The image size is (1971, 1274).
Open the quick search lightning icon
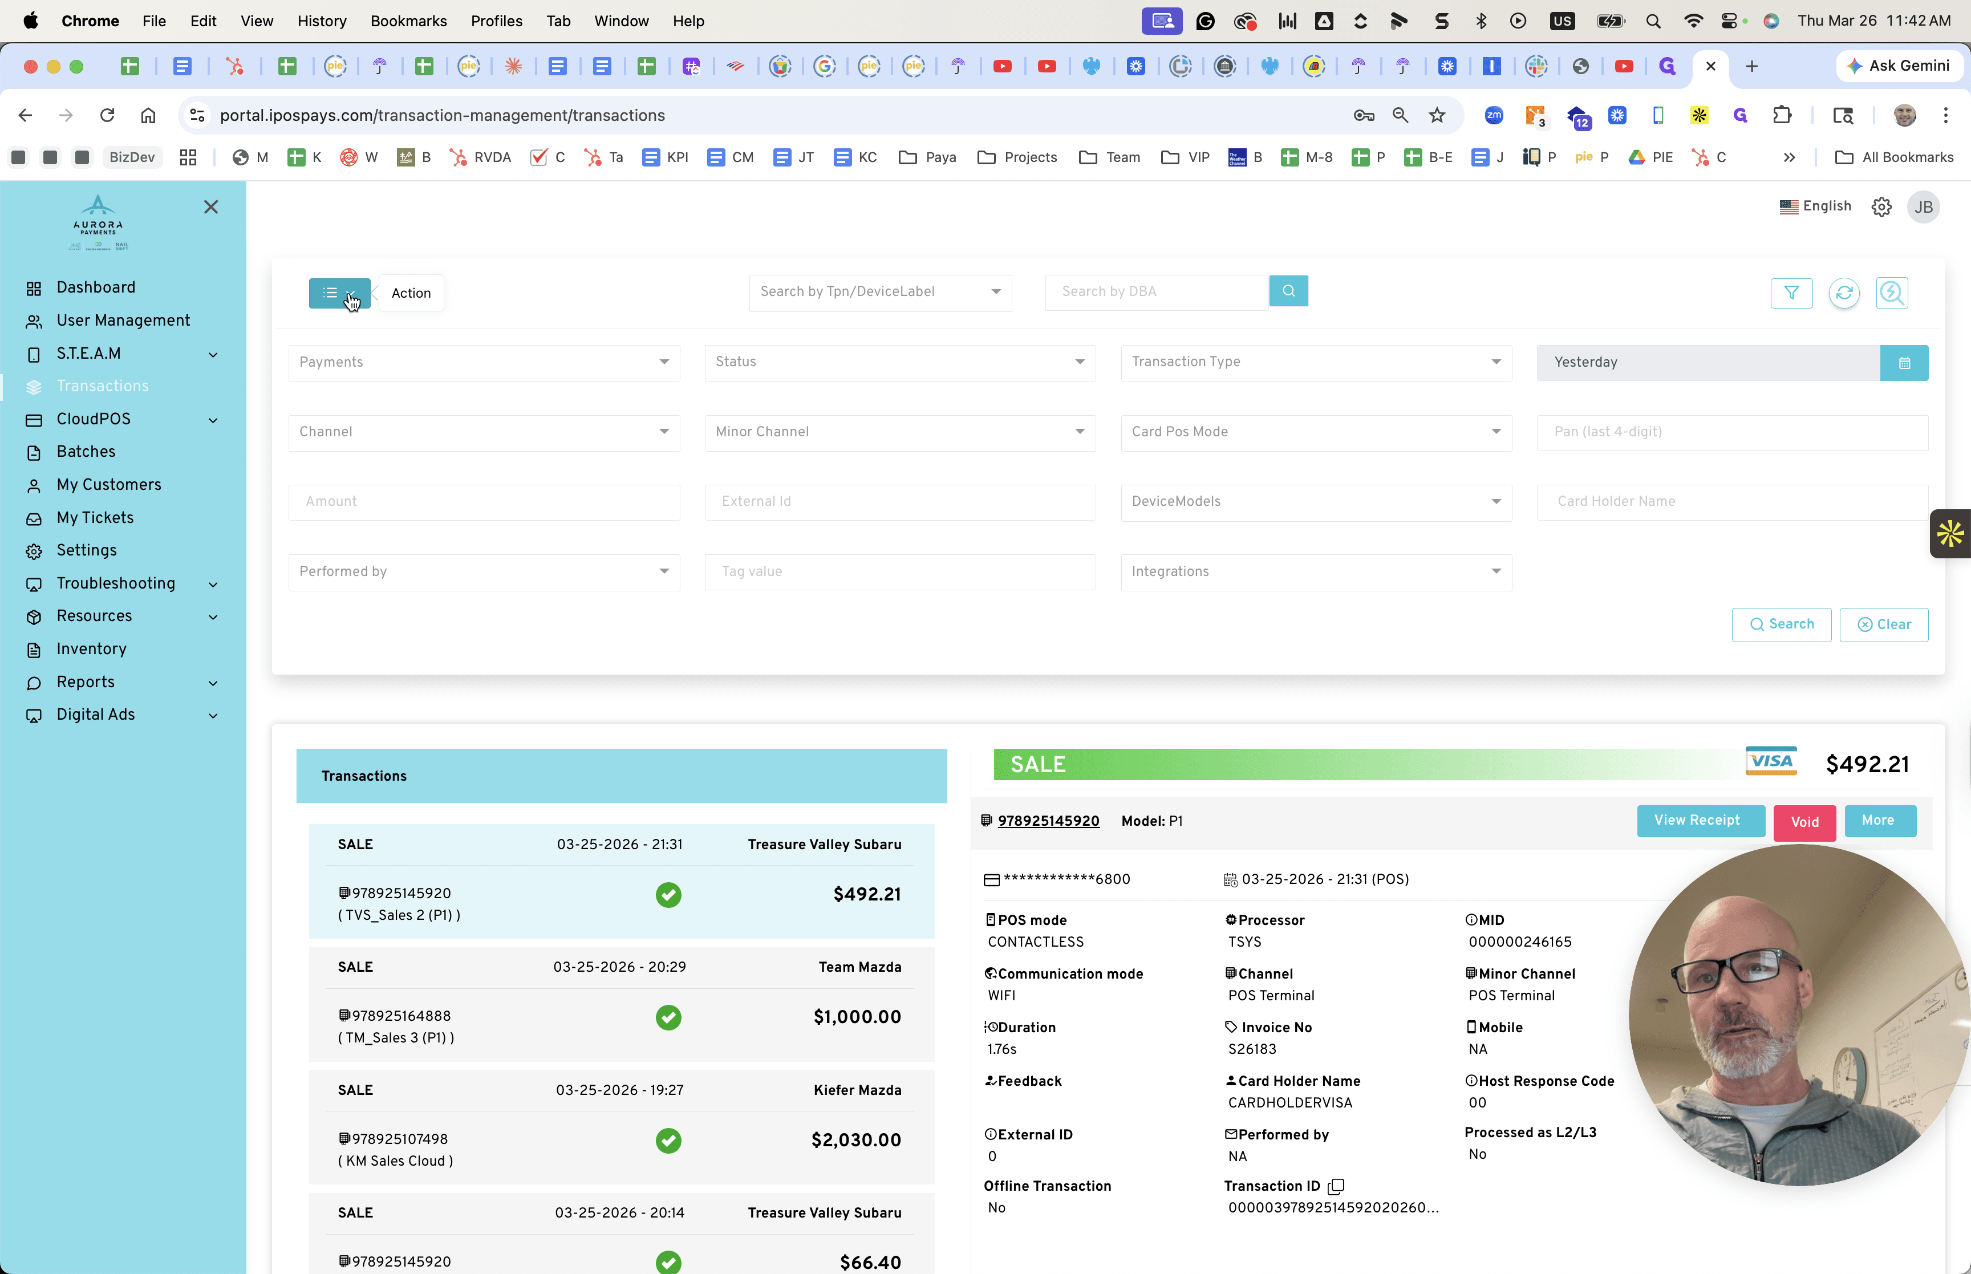point(1892,293)
